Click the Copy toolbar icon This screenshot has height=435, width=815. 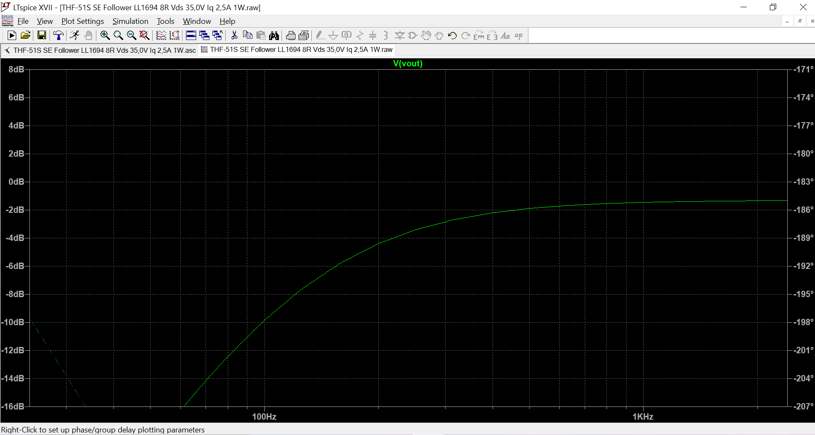(x=247, y=36)
